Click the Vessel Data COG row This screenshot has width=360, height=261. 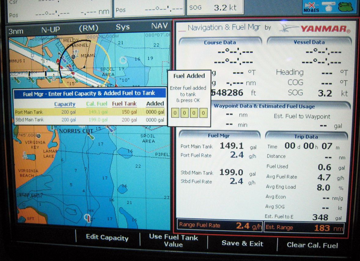point(318,83)
